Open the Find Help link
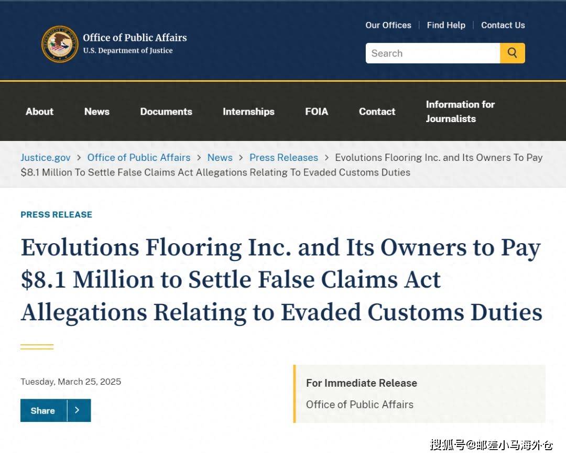The height and width of the screenshot is (457, 566). [x=446, y=25]
